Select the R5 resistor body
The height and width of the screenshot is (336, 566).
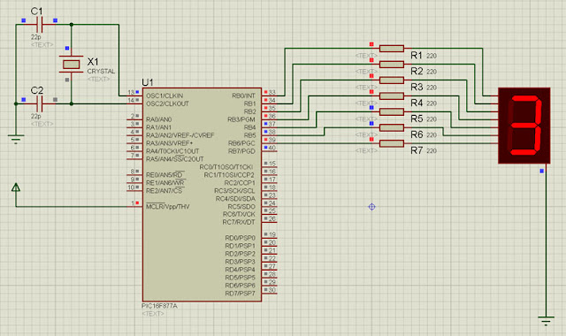392,112
